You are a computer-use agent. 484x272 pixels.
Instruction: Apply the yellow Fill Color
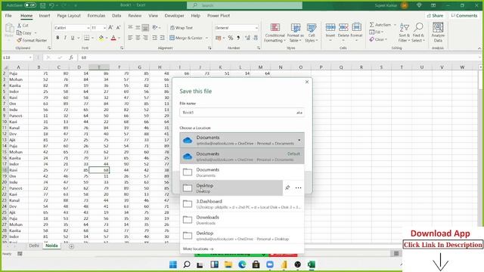pos(101,38)
